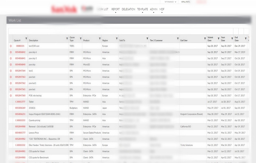Open quote link C-00010333
Viewport: 256px width, 163px height.
20,120
